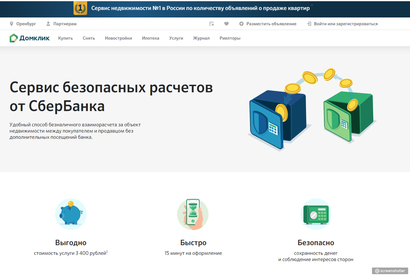The height and width of the screenshot is (276, 410).
Task: Open the Новостройки menu
Action: (x=118, y=38)
